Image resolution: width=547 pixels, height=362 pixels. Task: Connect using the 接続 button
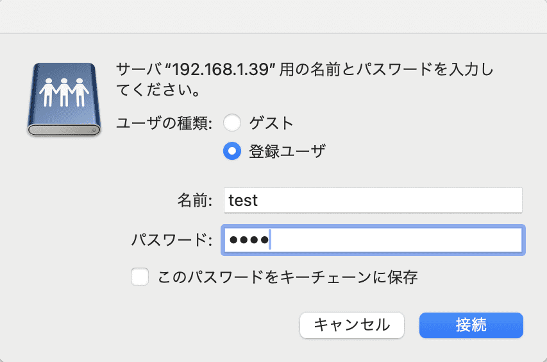(x=471, y=325)
